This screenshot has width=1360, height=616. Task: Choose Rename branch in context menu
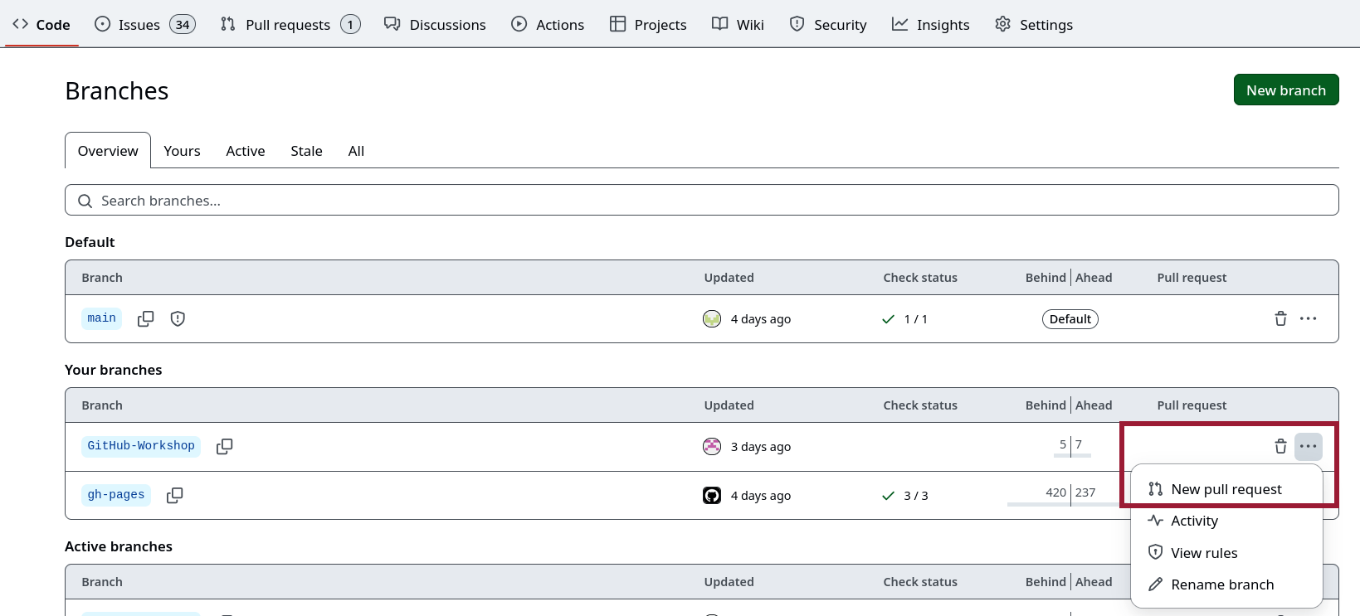[x=1221, y=584]
